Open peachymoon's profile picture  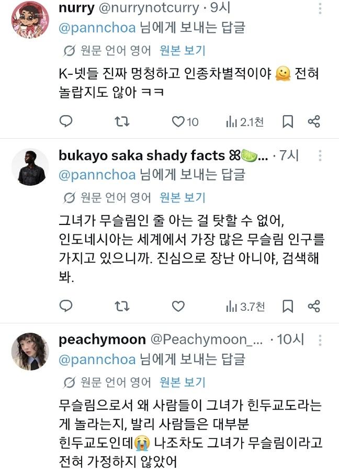coord(30,352)
